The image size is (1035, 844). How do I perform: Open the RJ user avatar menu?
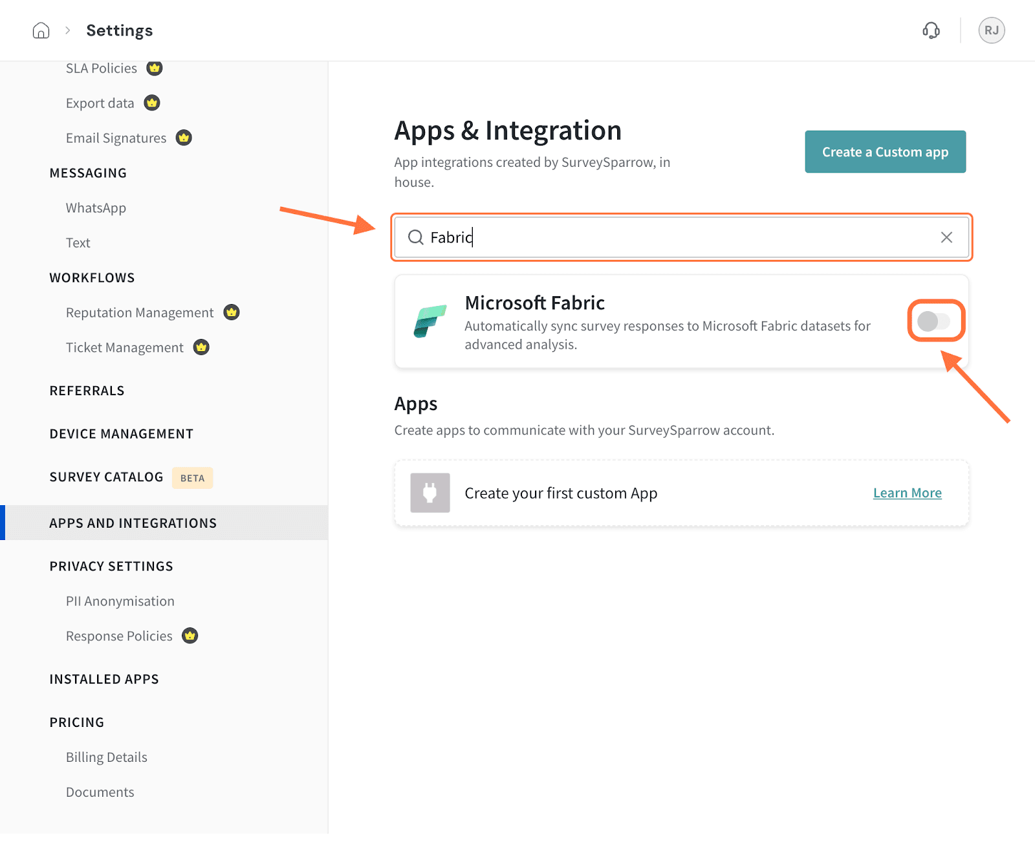(991, 30)
